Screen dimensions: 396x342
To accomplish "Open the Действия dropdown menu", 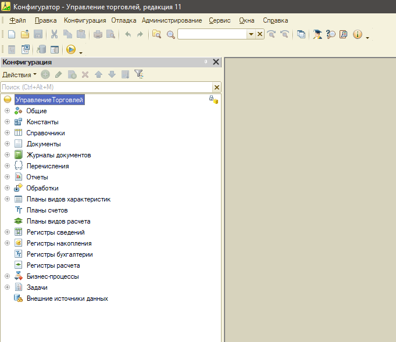I will [19, 75].
